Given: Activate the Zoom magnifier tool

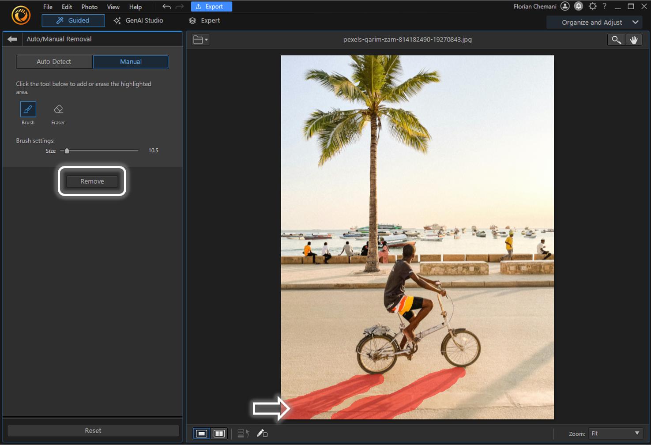Looking at the screenshot, I should [x=616, y=39].
